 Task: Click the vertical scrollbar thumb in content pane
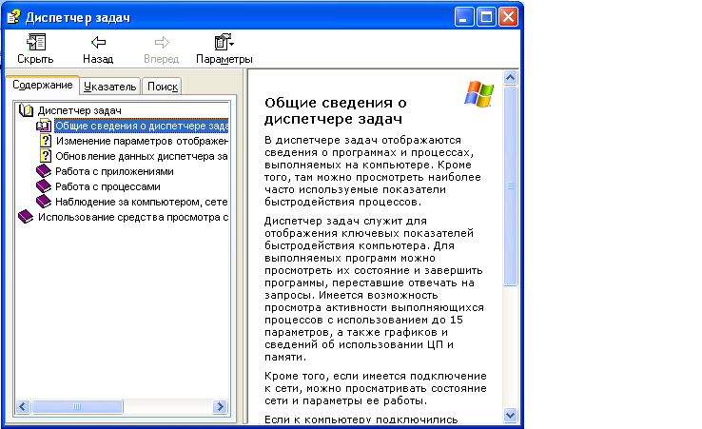(x=510, y=185)
